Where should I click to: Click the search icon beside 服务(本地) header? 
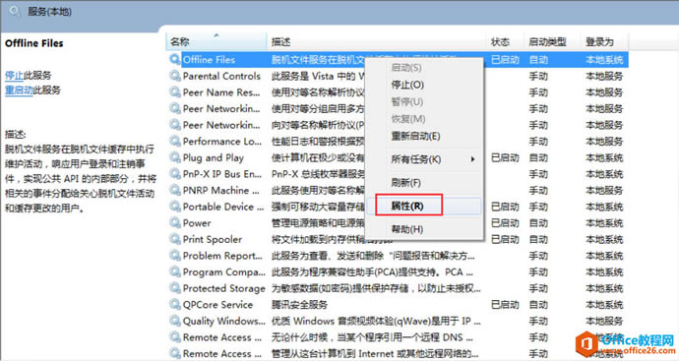pos(15,11)
